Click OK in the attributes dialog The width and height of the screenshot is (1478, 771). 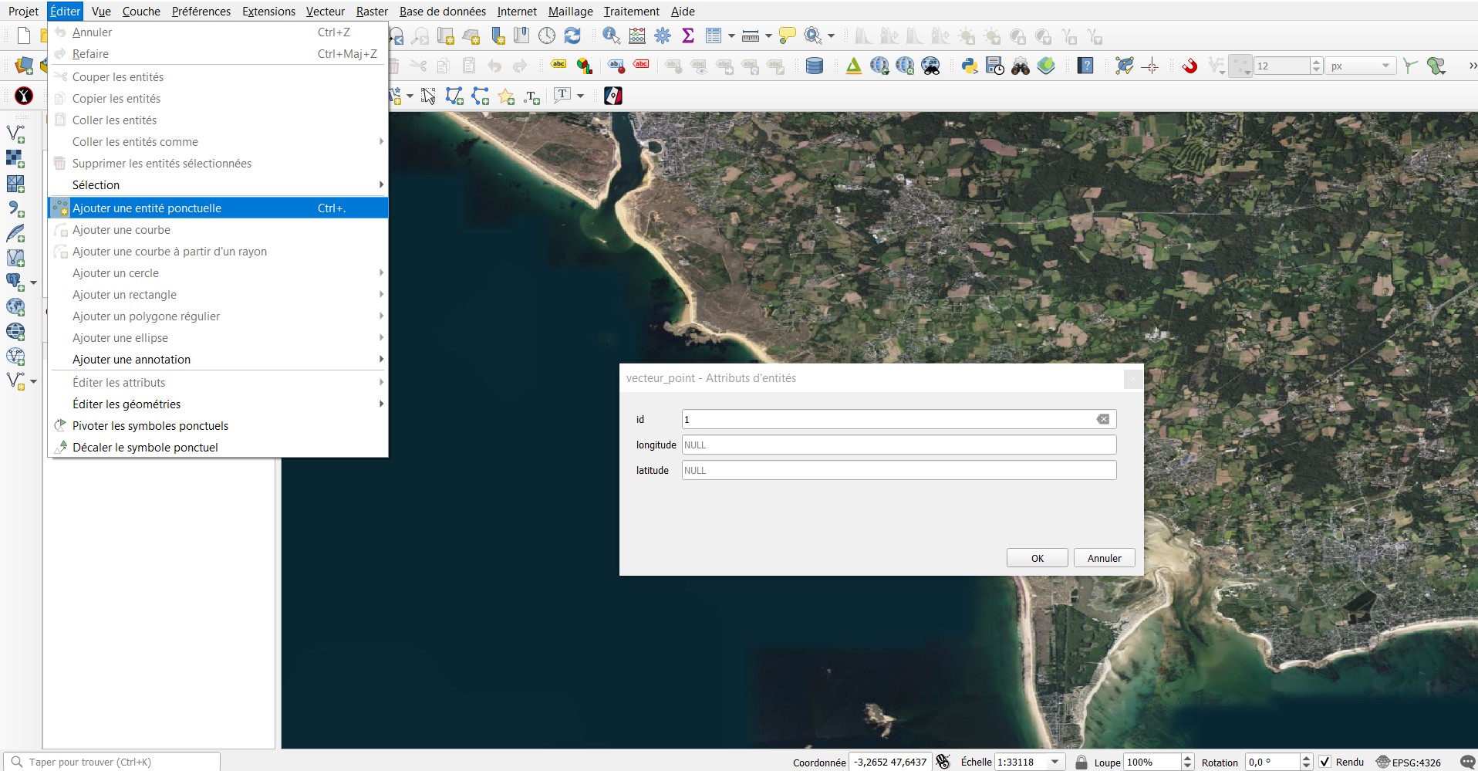(1038, 558)
